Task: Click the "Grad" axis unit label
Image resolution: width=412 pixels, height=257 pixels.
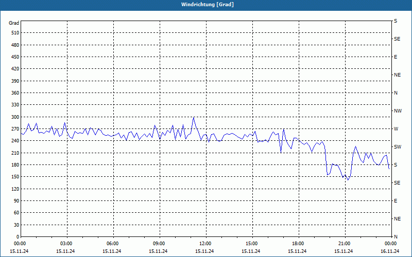Action: click(x=14, y=23)
